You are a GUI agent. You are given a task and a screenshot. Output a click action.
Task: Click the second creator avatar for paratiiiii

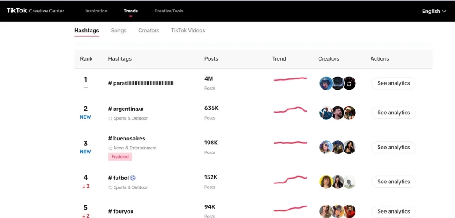338,83
